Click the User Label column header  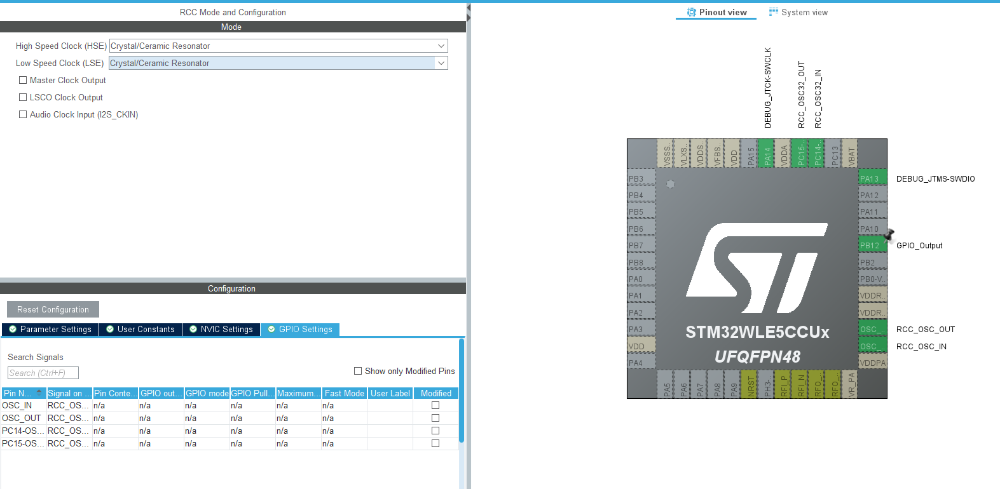[x=390, y=393]
